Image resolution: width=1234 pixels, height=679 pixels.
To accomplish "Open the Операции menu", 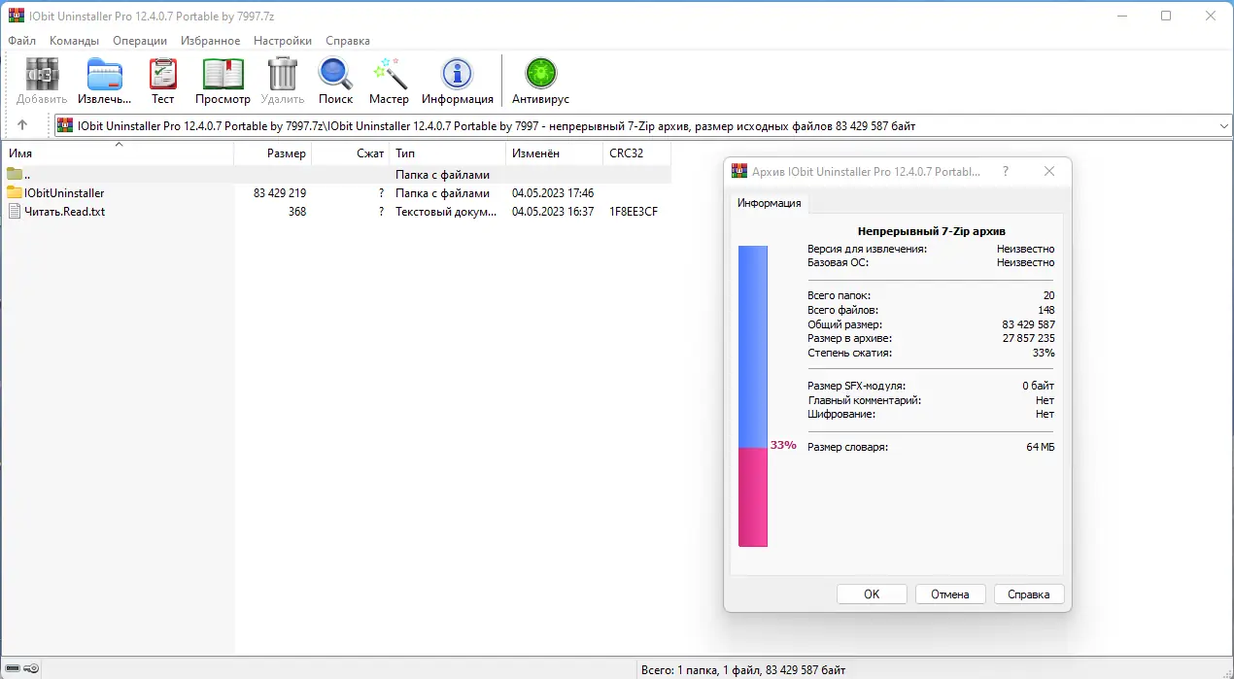I will [140, 41].
